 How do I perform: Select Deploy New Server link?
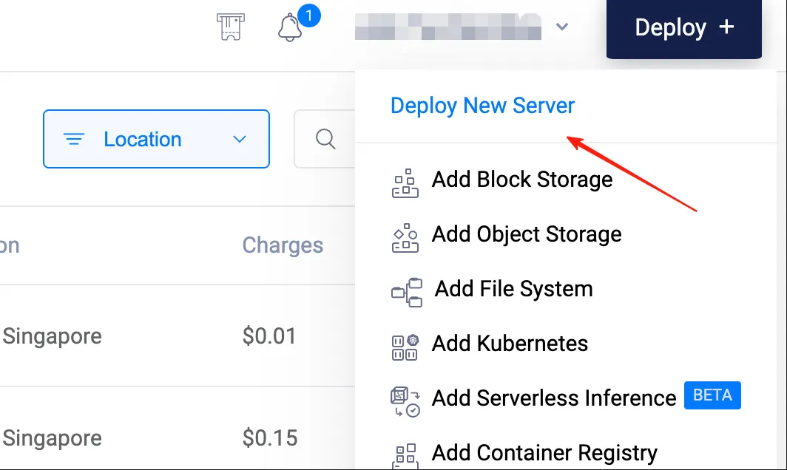482,106
